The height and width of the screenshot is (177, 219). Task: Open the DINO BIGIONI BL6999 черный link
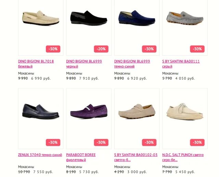pyautogui.click(x=84, y=64)
